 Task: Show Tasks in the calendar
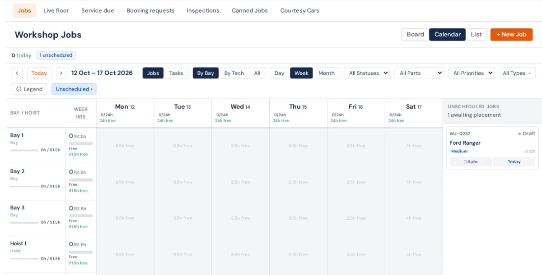[x=176, y=73]
